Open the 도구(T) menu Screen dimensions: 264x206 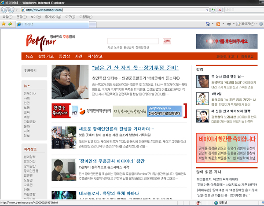coord(70,17)
